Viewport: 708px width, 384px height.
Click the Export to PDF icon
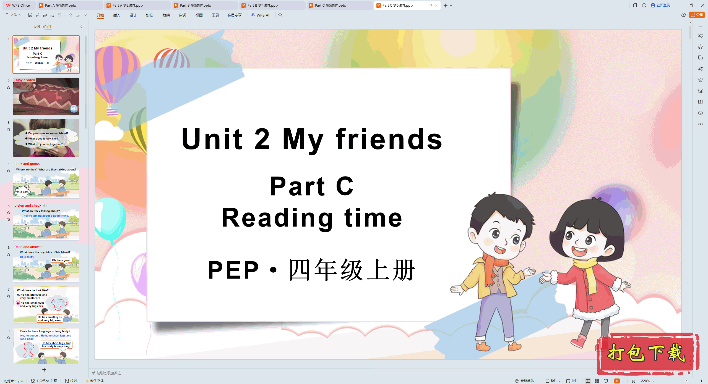point(38,15)
